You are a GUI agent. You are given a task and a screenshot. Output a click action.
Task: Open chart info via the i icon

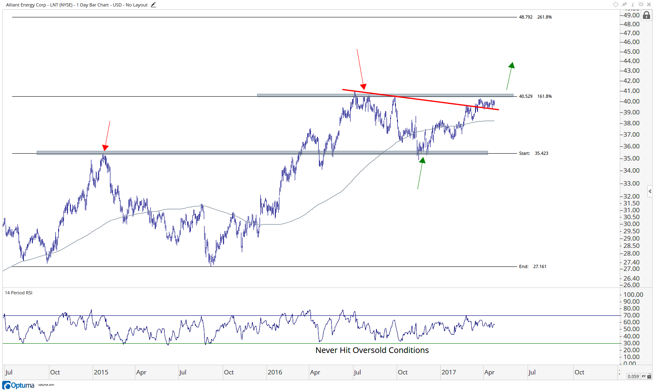(x=633, y=4)
